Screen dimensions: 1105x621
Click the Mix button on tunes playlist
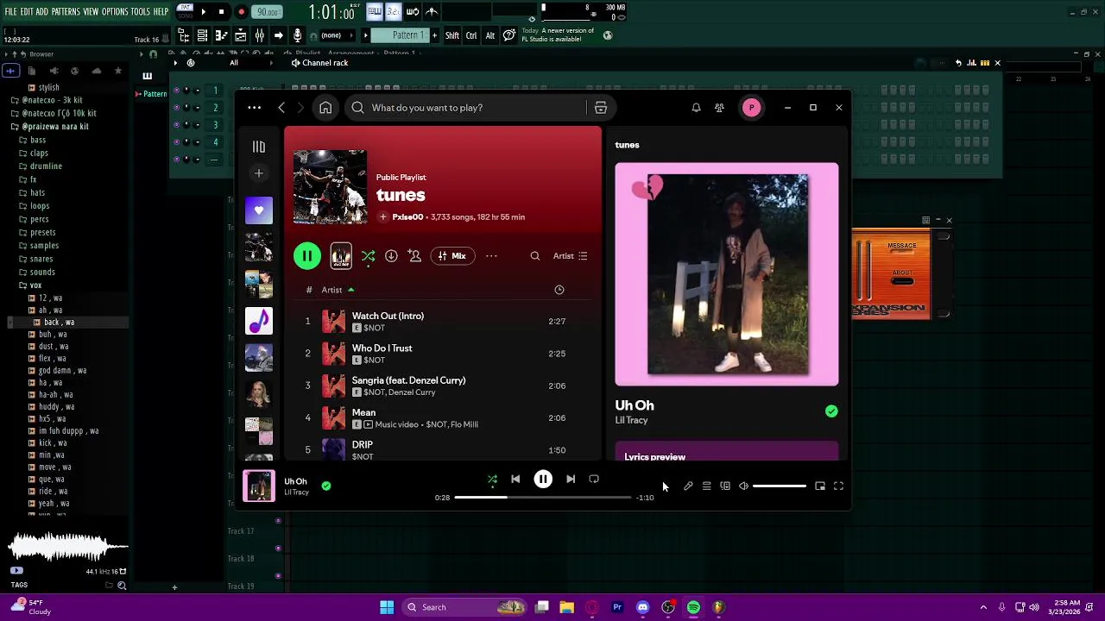point(452,256)
